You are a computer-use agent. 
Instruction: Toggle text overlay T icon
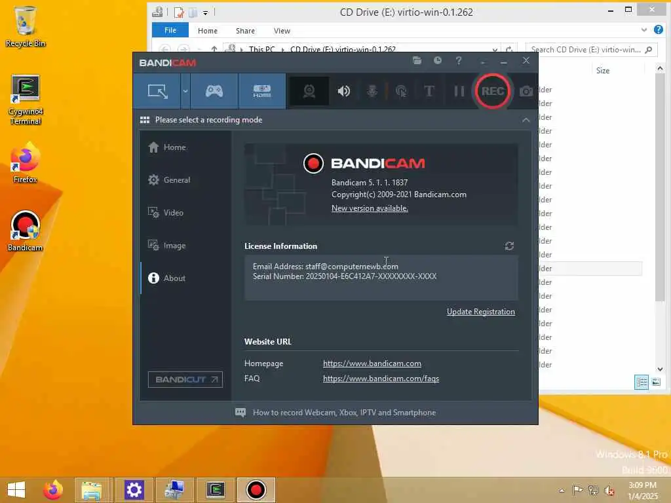point(429,91)
